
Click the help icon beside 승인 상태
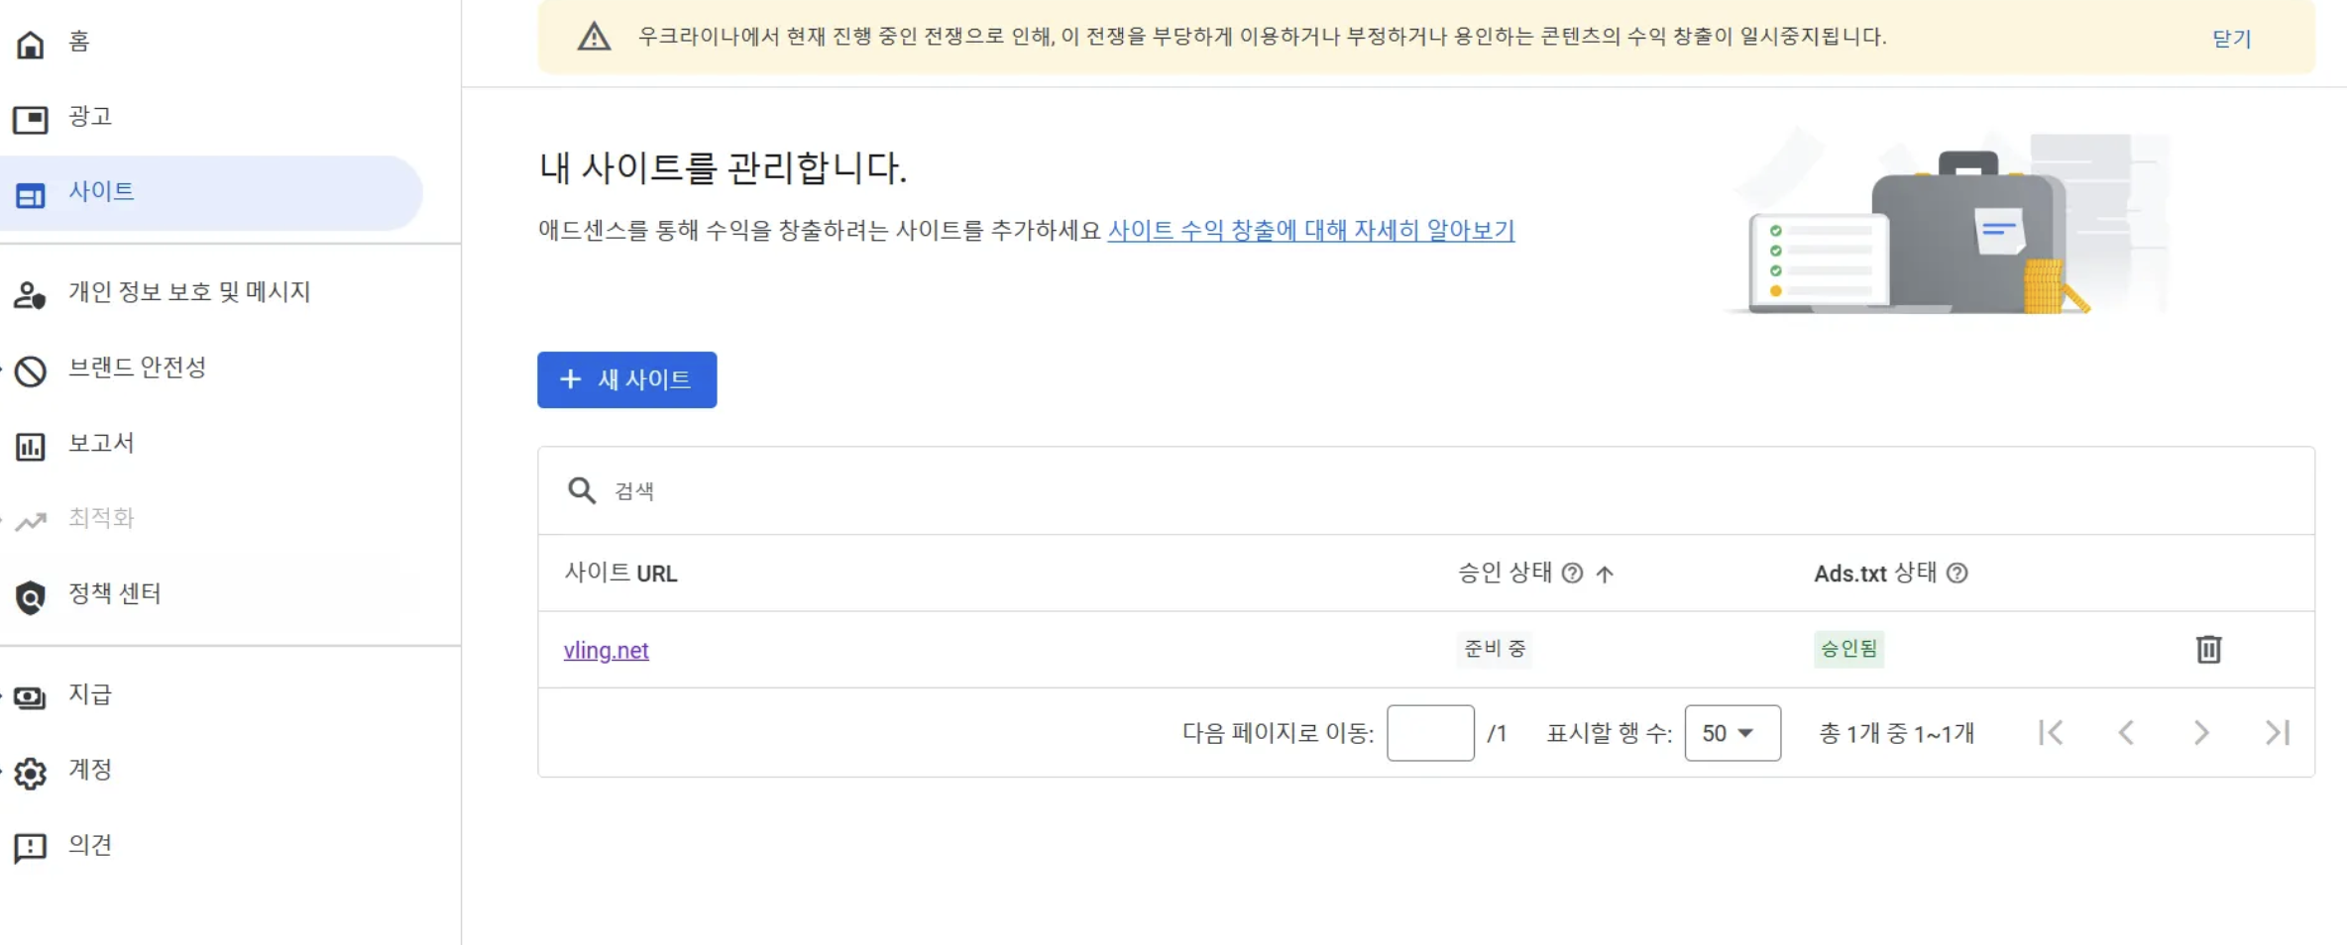(x=1572, y=574)
